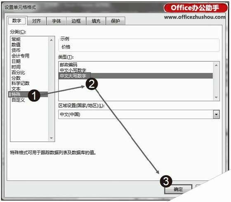
Task: Choose the 货币 category
Action: [16, 50]
